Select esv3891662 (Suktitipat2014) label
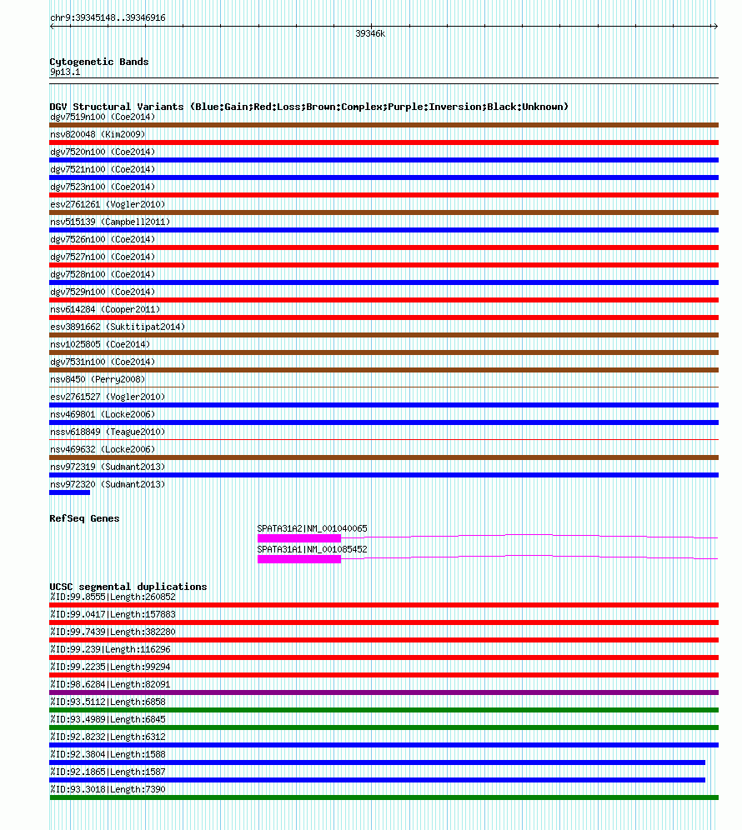The height and width of the screenshot is (830, 742). 118,327
